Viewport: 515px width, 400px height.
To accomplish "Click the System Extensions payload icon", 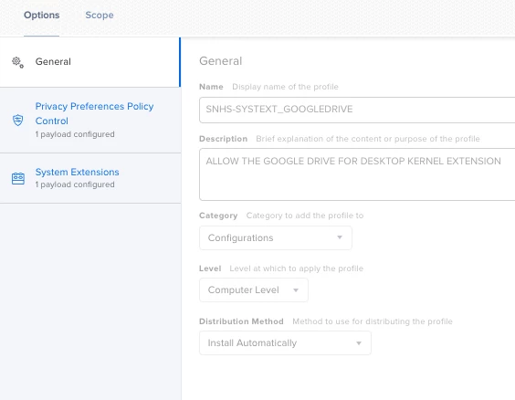I will (x=18, y=178).
